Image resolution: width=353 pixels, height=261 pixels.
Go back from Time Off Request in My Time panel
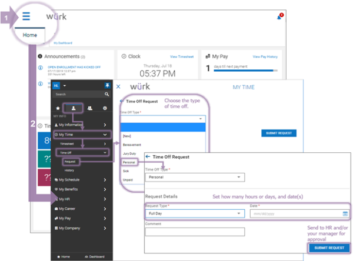point(122,101)
